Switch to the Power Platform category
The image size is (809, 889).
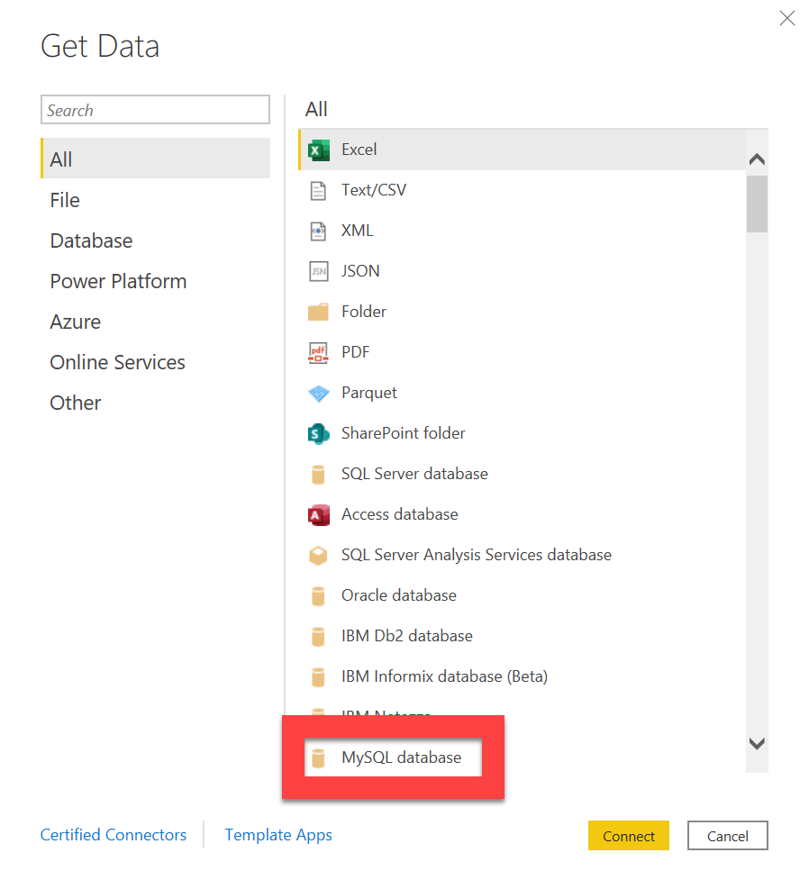118,281
